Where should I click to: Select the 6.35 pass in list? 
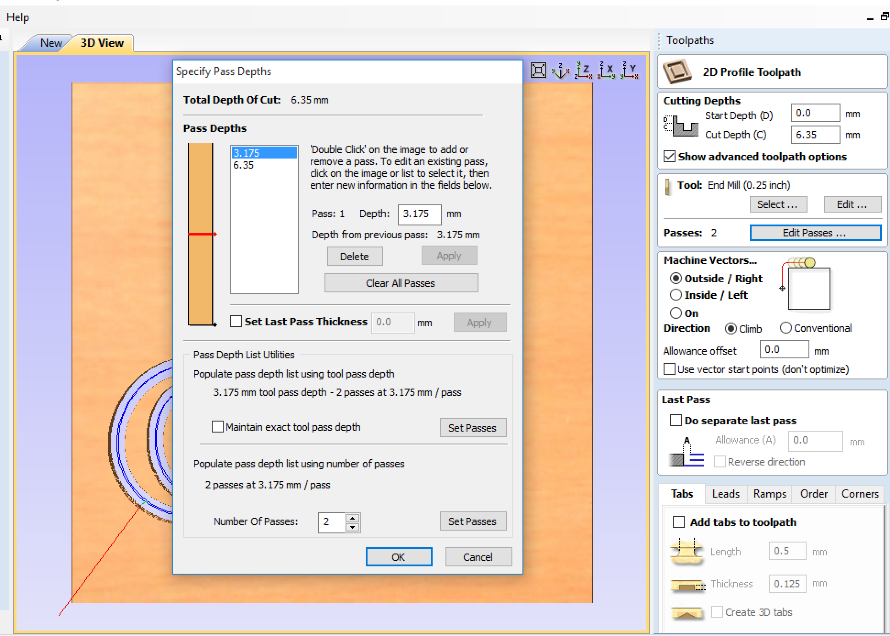click(x=243, y=165)
